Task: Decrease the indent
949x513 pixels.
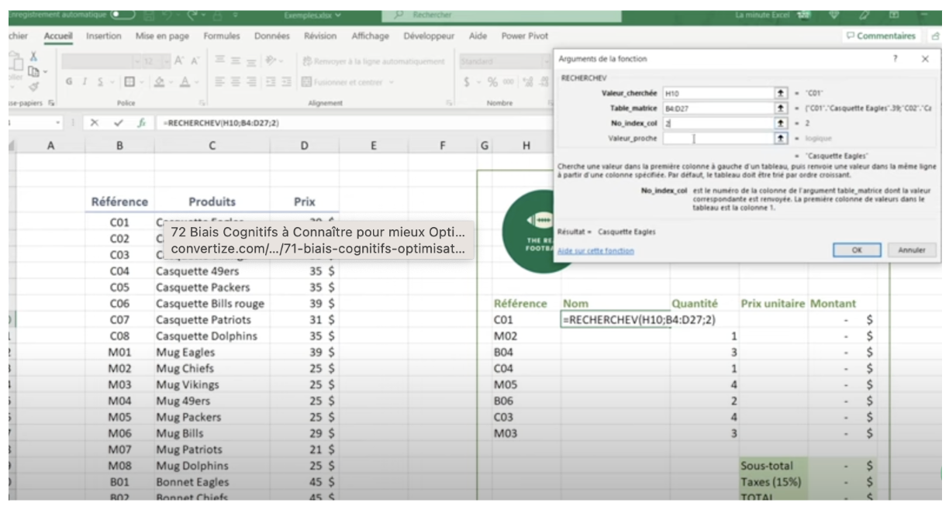Action: (x=271, y=82)
